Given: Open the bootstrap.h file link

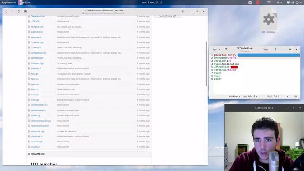Looking at the screenshot, I should point(36,47).
